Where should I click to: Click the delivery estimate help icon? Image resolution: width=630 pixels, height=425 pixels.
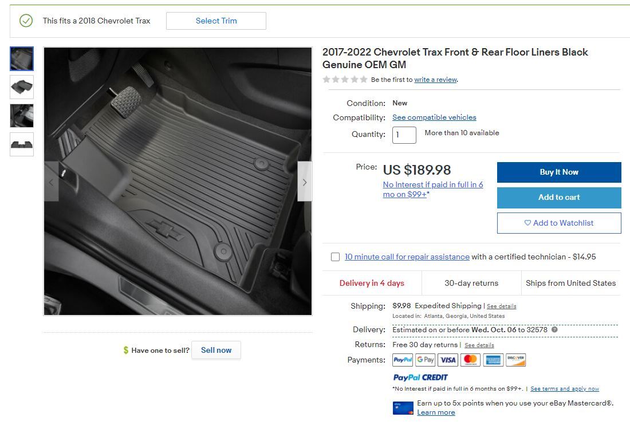pyautogui.click(x=554, y=329)
